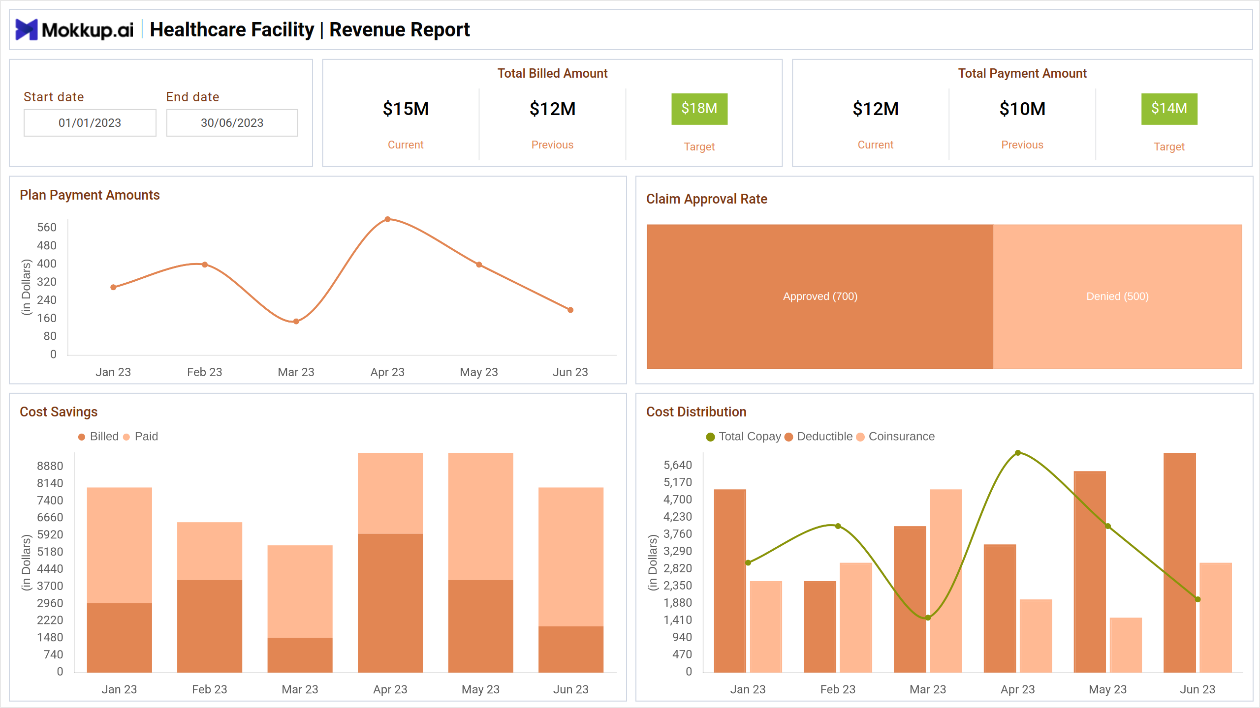Click the Billed legend marker in Cost Savings
This screenshot has height=708, width=1260.
click(x=82, y=437)
